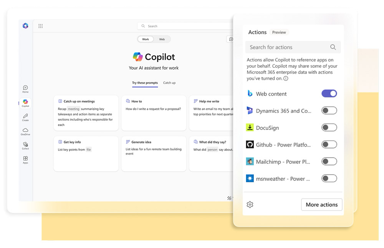
Task: Open the Get key info prompt card
Action: [86, 154]
